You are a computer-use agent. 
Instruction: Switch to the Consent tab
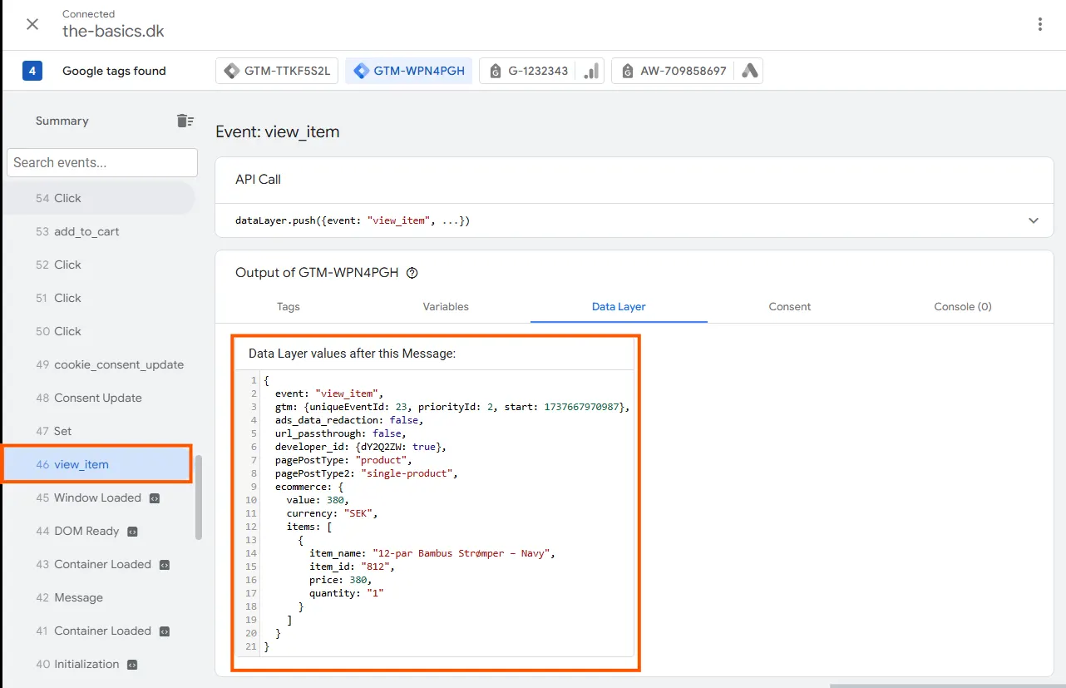pos(790,306)
